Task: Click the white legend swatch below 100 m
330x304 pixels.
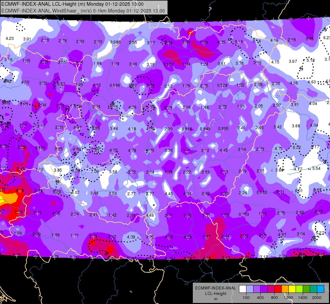Action: (243, 289)
